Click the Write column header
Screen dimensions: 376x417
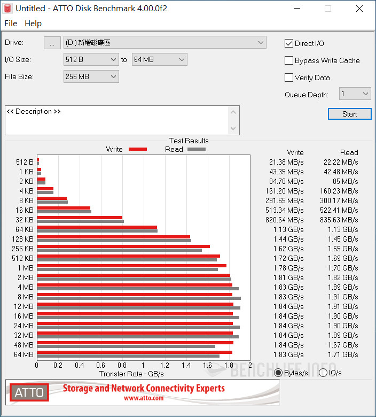tap(295, 152)
